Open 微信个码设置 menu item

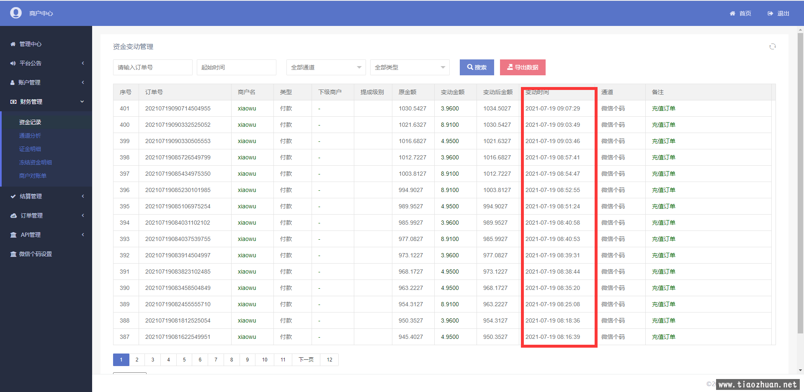pyautogui.click(x=36, y=254)
